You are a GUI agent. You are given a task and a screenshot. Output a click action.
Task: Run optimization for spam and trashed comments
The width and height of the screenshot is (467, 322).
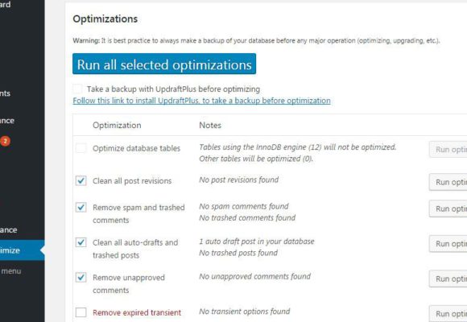tap(448, 208)
